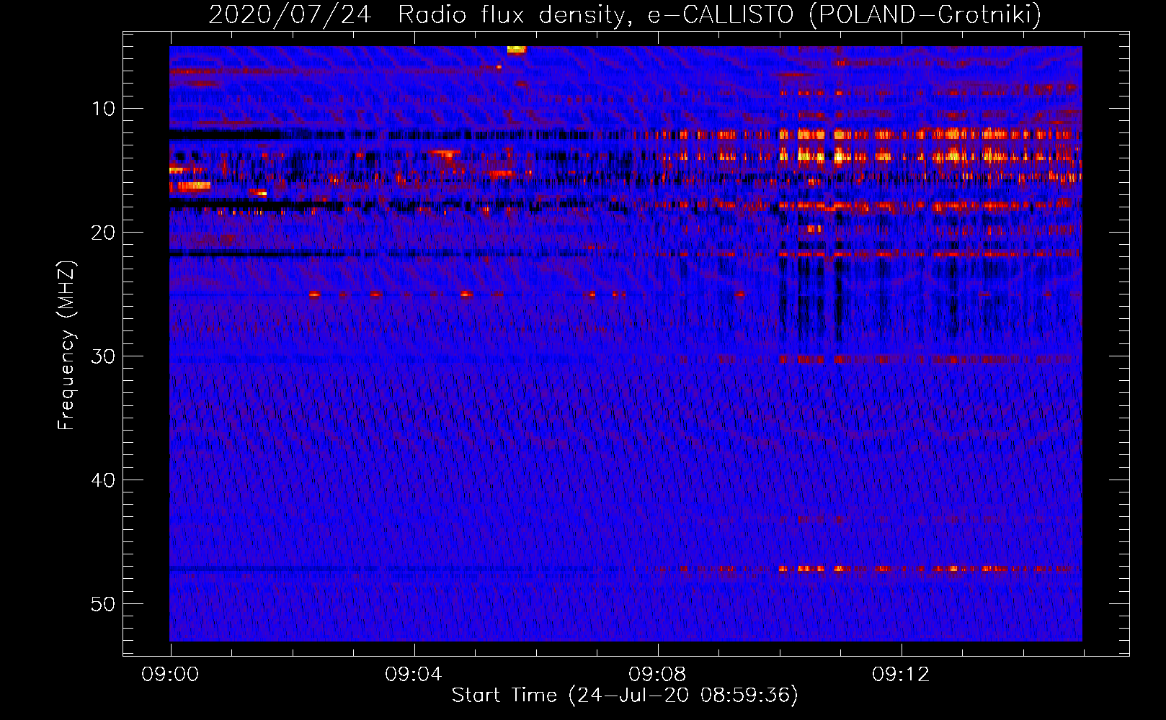Click the 09:08 time tick label

click(657, 675)
